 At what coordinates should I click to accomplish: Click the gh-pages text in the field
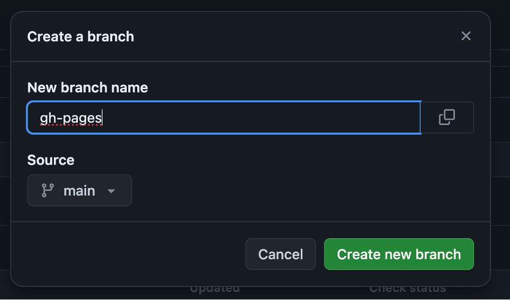click(x=71, y=117)
